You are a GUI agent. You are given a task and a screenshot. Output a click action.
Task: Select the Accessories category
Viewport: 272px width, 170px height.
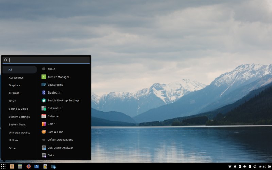tap(16, 78)
